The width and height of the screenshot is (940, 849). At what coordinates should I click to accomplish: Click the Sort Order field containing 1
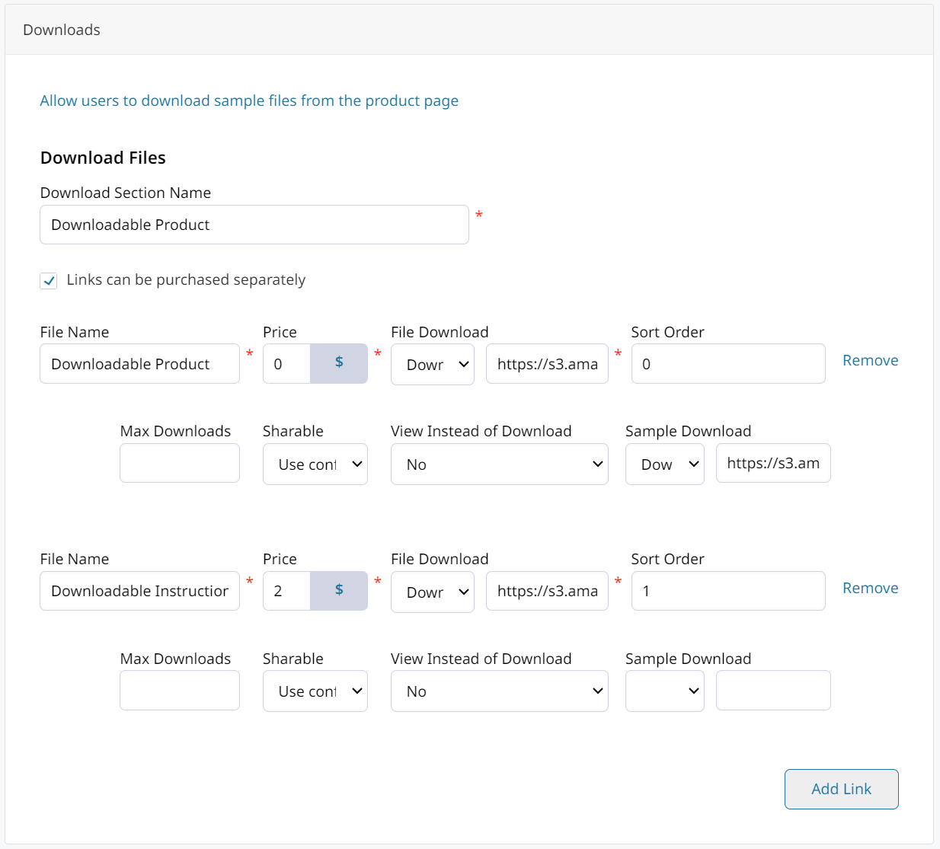[727, 591]
